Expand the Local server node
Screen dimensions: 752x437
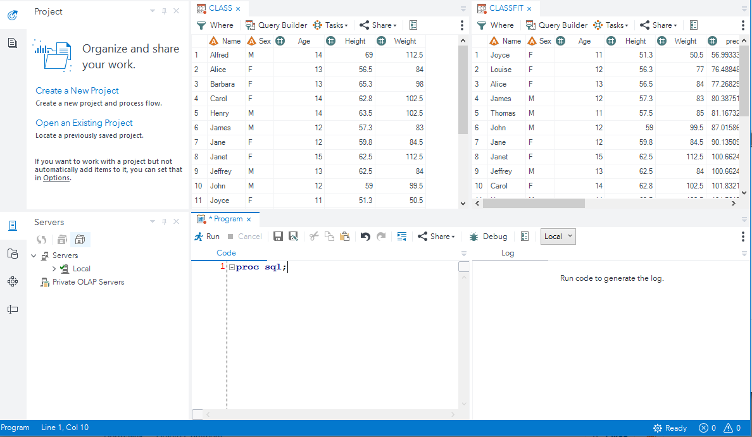click(x=54, y=268)
